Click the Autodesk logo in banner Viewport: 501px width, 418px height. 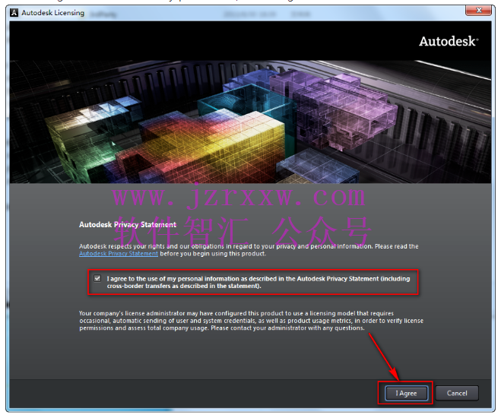[449, 42]
